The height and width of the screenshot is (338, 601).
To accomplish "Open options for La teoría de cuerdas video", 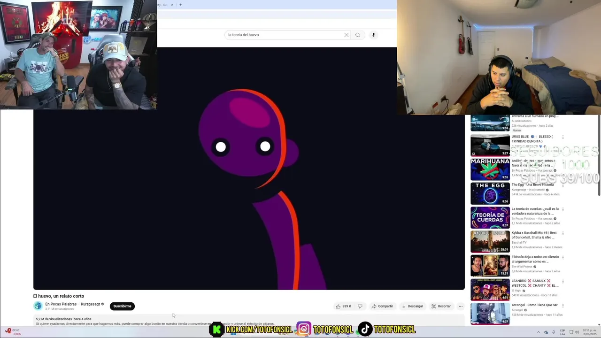I will coord(563,209).
